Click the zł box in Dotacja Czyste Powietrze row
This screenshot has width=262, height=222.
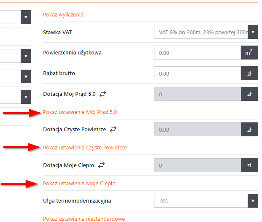click(x=249, y=130)
